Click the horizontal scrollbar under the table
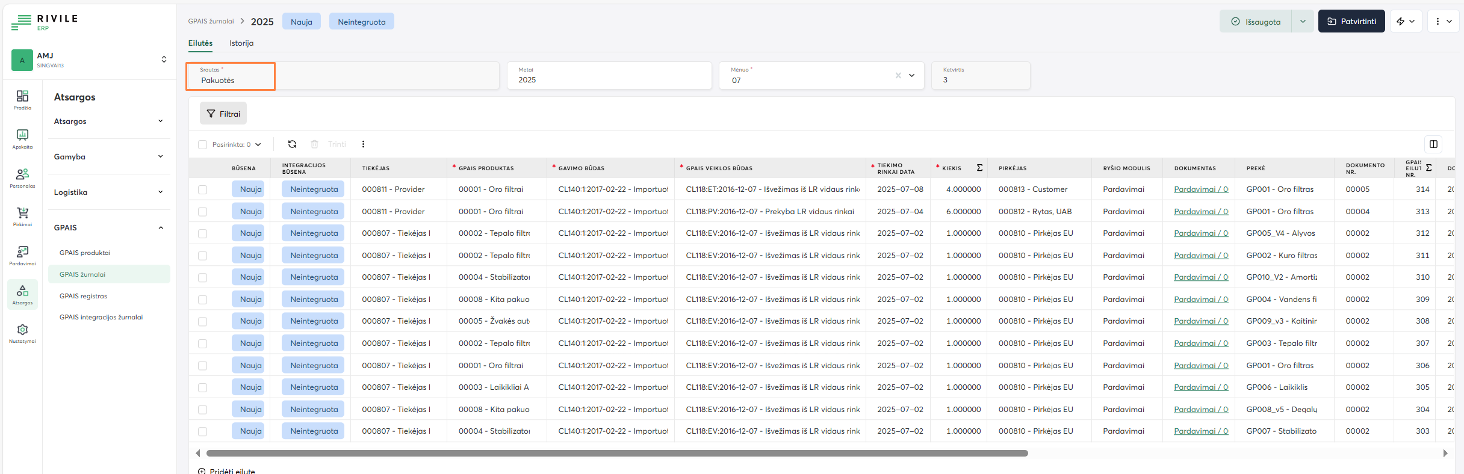1464x474 pixels. pyautogui.click(x=616, y=454)
